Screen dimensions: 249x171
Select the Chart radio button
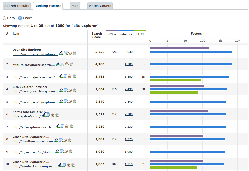click(x=20, y=18)
